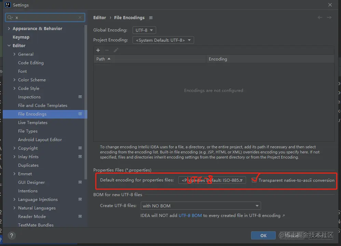The width and height of the screenshot is (341, 246).
Task: Click the project-level icon beside File Encodings title
Action: click(x=151, y=18)
